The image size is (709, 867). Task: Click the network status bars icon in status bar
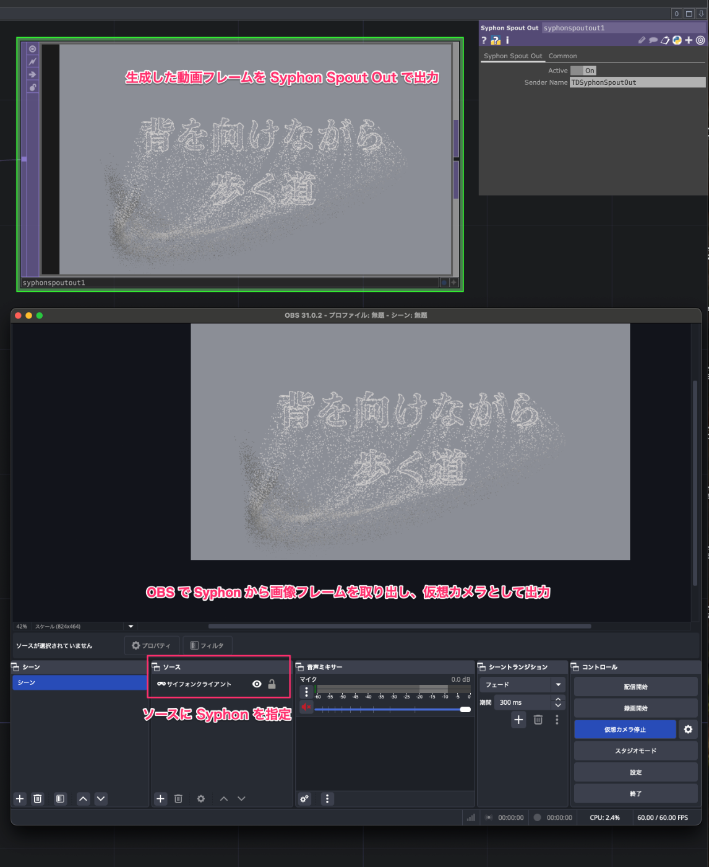click(x=471, y=817)
